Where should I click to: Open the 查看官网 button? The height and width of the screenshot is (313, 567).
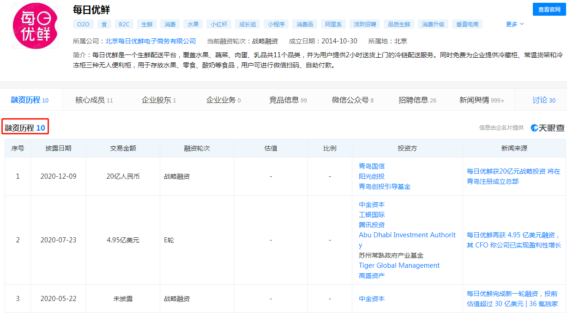pyautogui.click(x=549, y=9)
